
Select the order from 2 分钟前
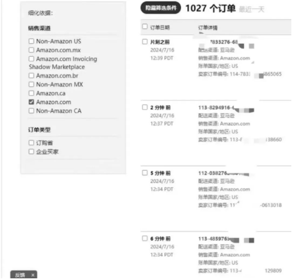pyautogui.click(x=145, y=108)
